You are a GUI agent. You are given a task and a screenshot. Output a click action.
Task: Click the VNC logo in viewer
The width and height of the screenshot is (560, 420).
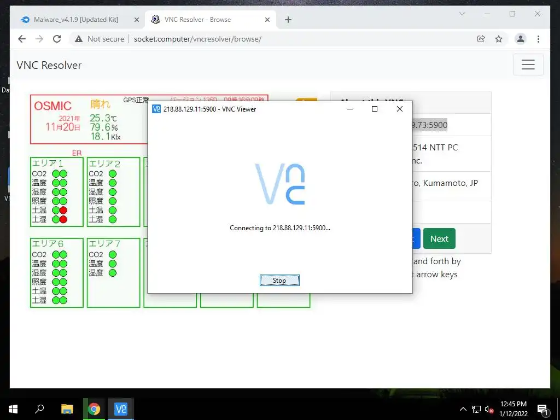pos(280,184)
